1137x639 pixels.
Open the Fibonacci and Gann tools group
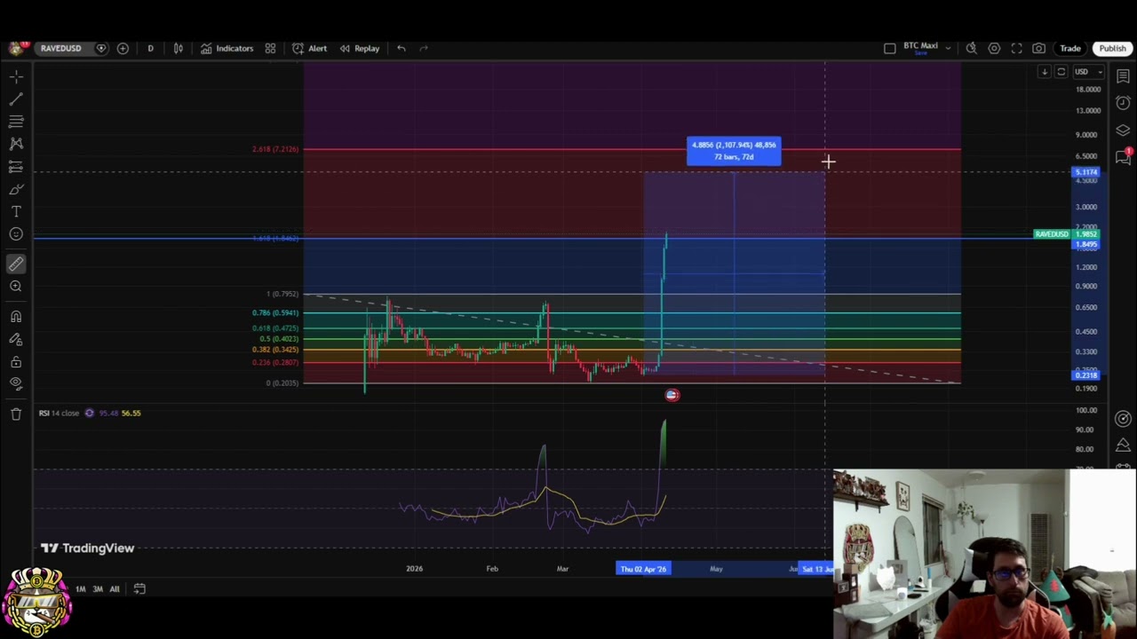coord(16,121)
